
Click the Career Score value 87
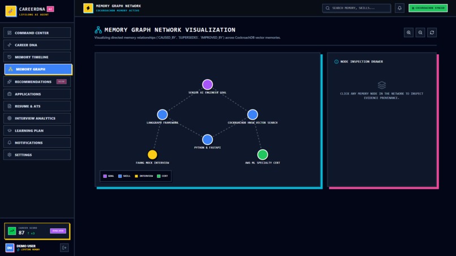[21, 233]
